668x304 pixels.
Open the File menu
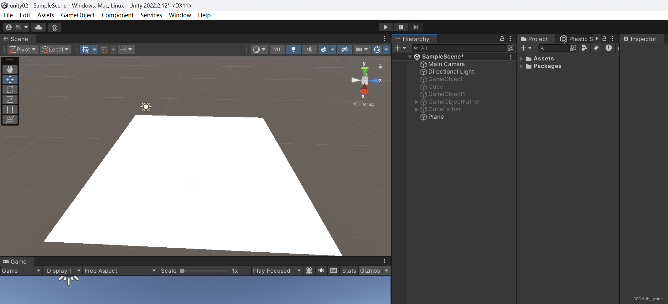point(8,15)
